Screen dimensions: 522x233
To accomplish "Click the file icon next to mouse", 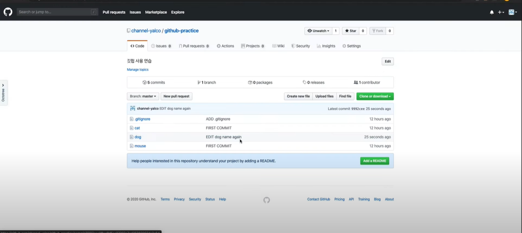I will [x=132, y=146].
